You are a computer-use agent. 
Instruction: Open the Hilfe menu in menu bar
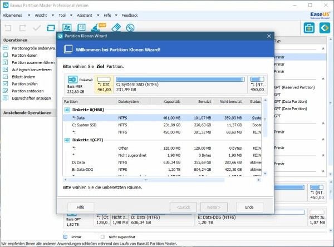[109, 15]
